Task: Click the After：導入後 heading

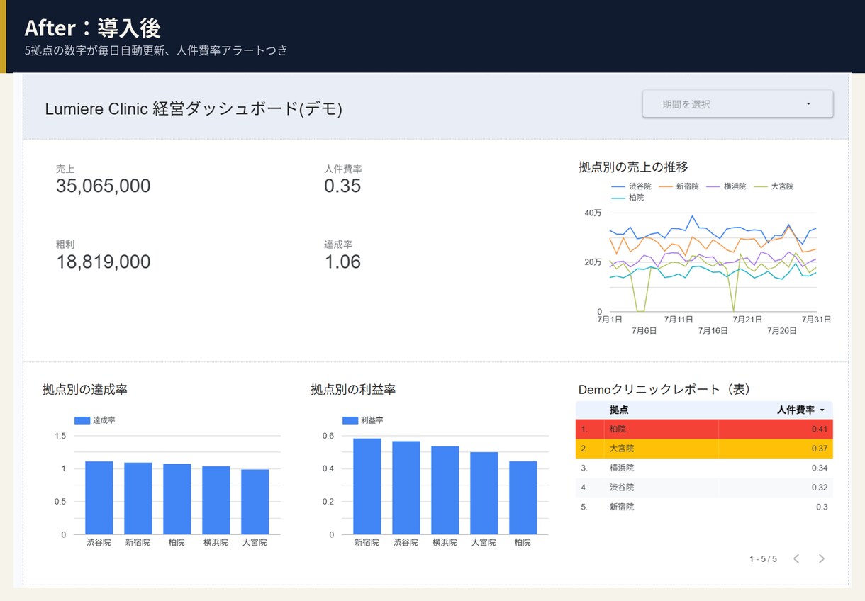Action: 92,28
